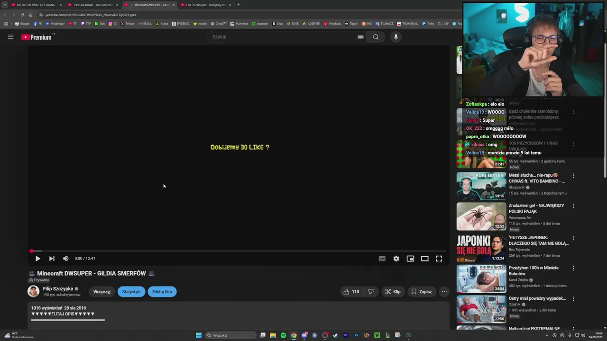Enable theater mode
Image resolution: width=607 pixels, height=341 pixels.
click(x=424, y=259)
